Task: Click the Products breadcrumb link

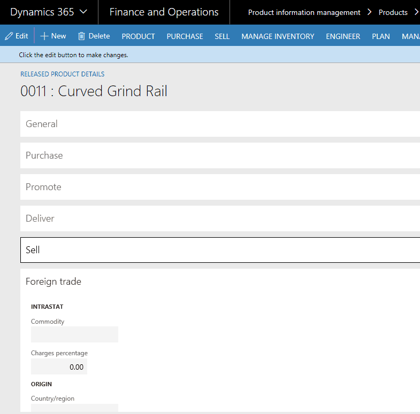Action: coord(393,12)
